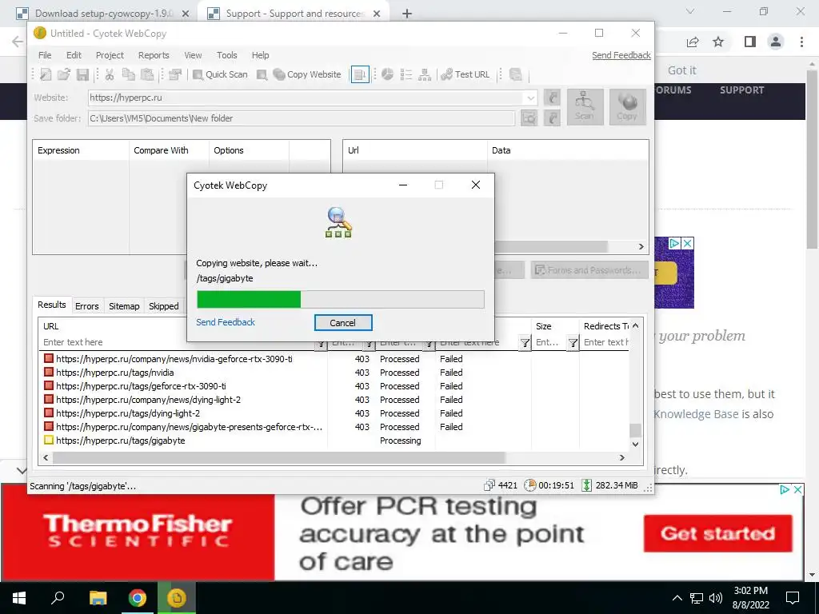Click the Copy Website toolbar button
Screen dimensions: 819x614
click(x=307, y=74)
